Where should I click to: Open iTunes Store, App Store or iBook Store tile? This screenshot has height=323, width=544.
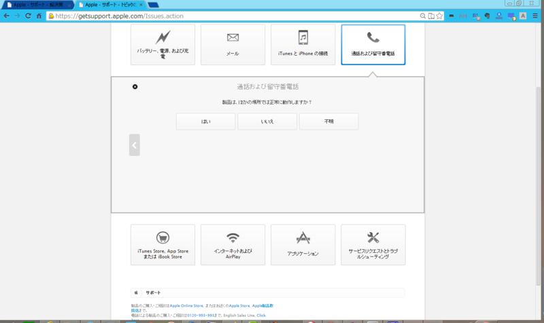click(x=163, y=245)
